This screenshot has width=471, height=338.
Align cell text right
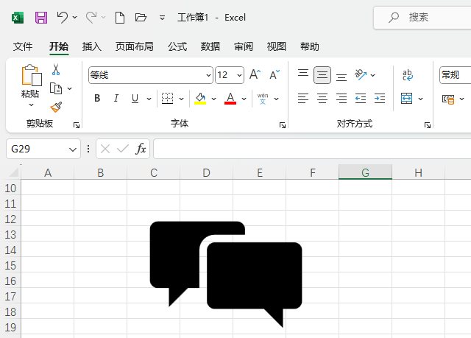(x=341, y=98)
